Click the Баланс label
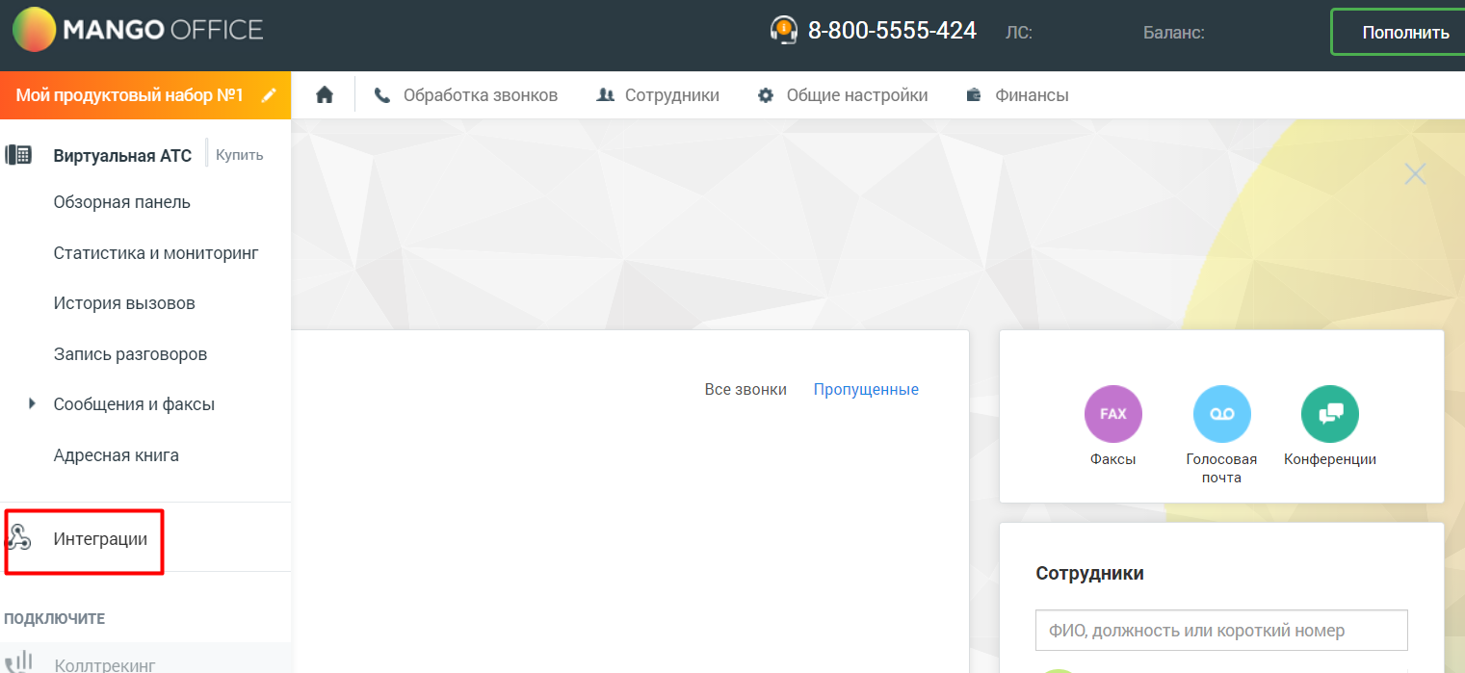The image size is (1465, 673). coord(1174,33)
